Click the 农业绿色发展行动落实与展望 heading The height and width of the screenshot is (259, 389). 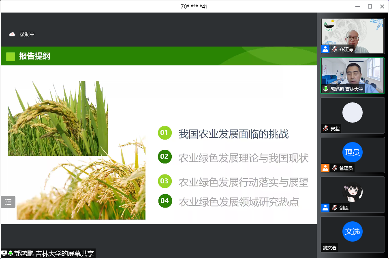(x=243, y=182)
